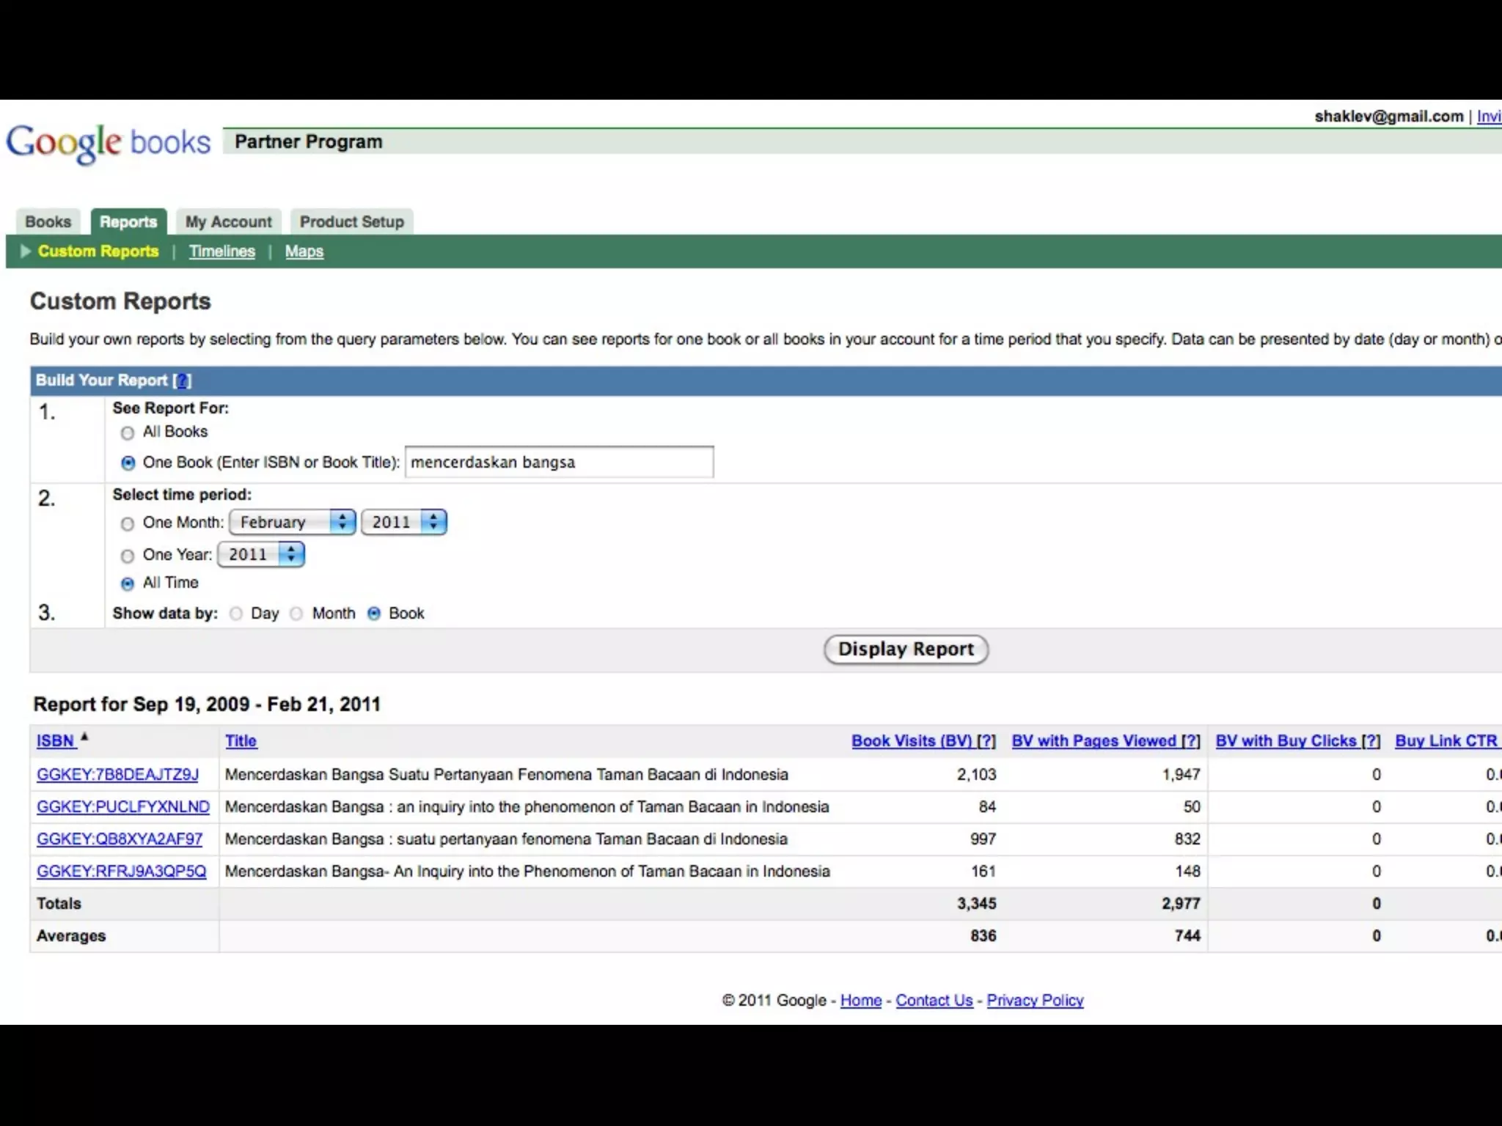
Task: Choose Show data by Day
Action: coord(236,614)
